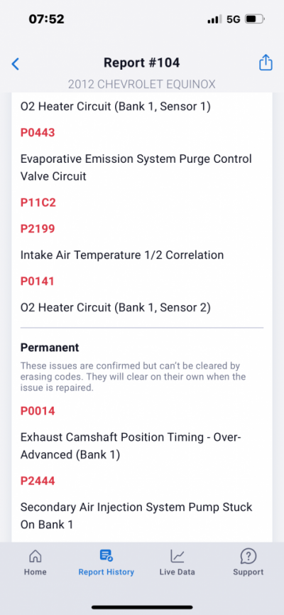Open the Live Data chart icon
The width and height of the screenshot is (284, 615).
[177, 555]
